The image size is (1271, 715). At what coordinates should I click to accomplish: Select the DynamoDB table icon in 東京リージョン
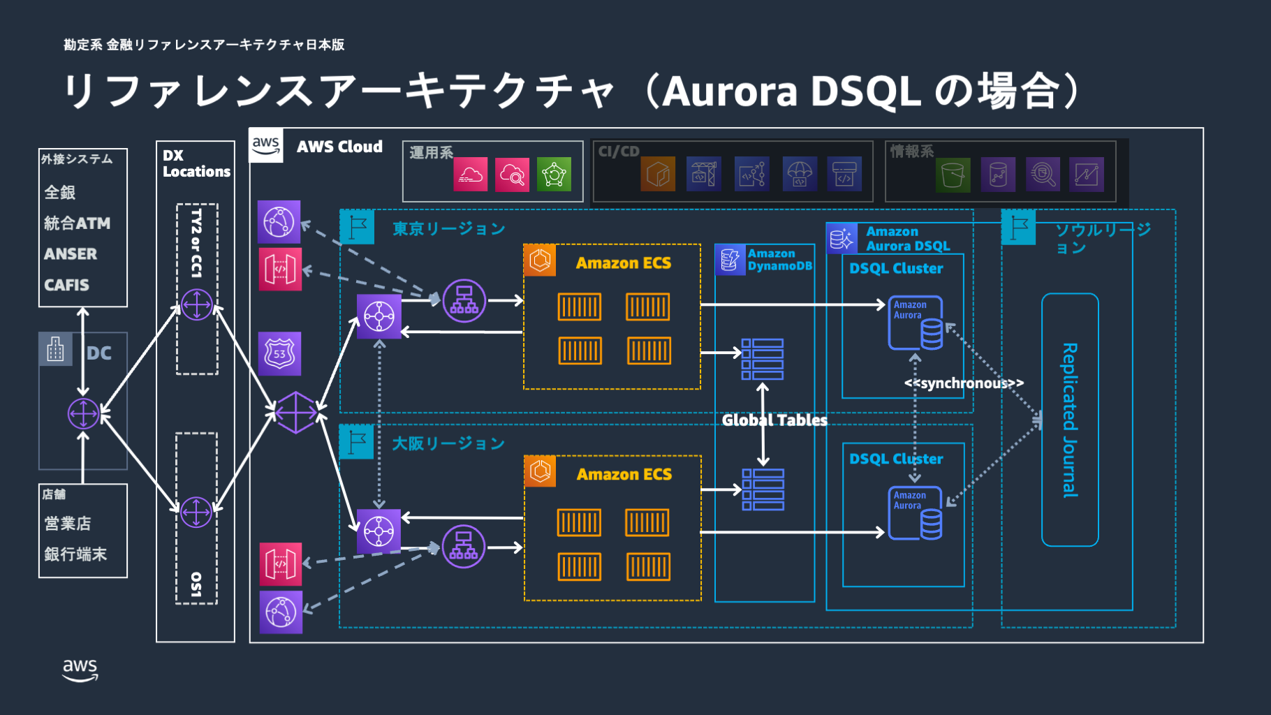(763, 360)
